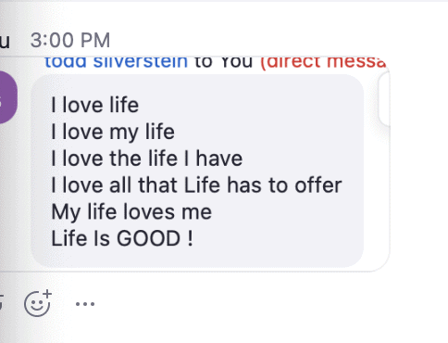The height and width of the screenshot is (343, 448).
Task: Click the word 'GOOD' in the message
Action: [x=148, y=238]
